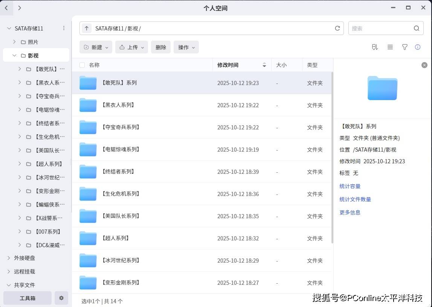Open the 新建 dropdown

96,47
